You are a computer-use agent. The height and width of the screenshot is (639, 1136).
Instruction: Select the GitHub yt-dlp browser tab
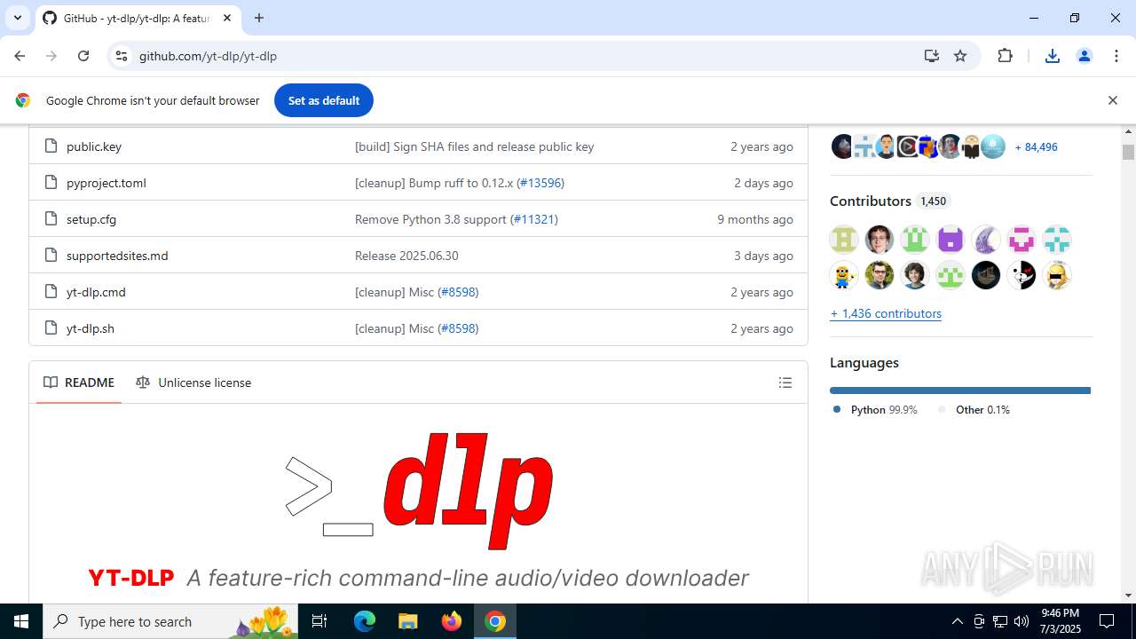138,18
